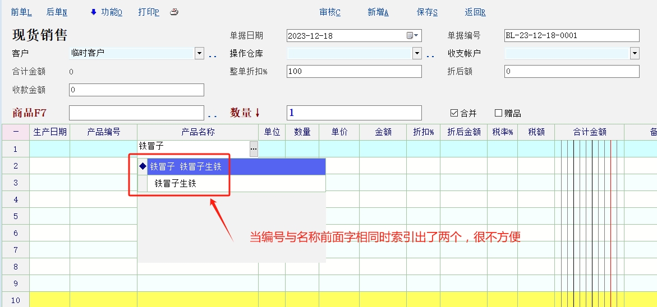The width and height of the screenshot is (657, 307).
Task: Click 保存S to save the document
Action: pos(427,12)
